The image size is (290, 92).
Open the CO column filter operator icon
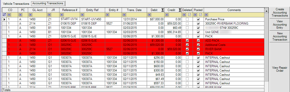(9, 15)
